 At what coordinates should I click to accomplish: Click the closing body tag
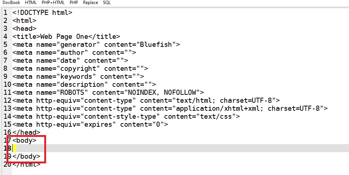click(x=26, y=156)
